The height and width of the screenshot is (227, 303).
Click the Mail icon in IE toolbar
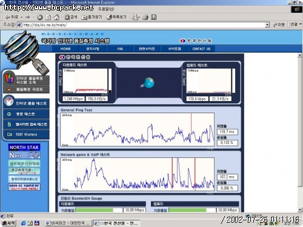[135, 18]
